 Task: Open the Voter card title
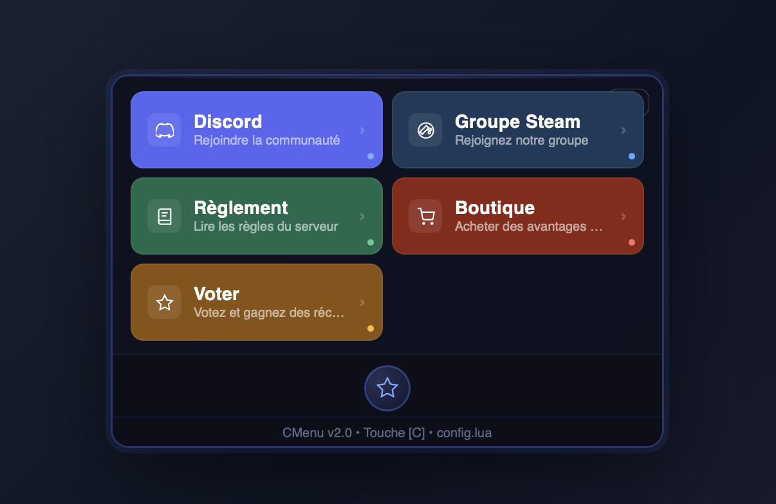coord(216,294)
